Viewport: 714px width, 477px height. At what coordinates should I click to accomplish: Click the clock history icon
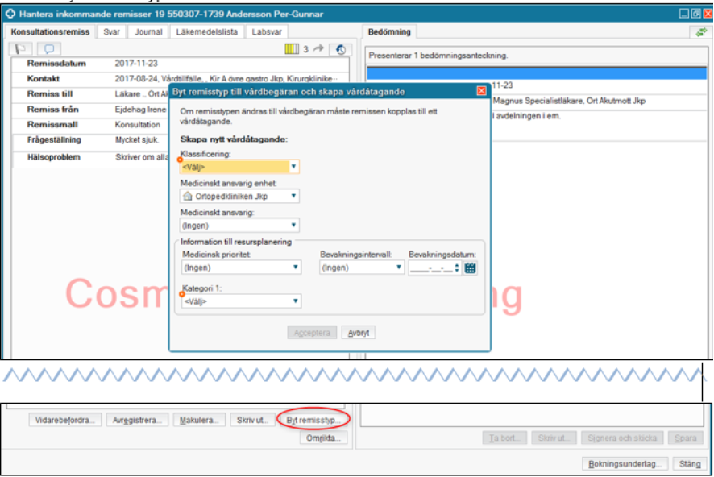click(342, 49)
